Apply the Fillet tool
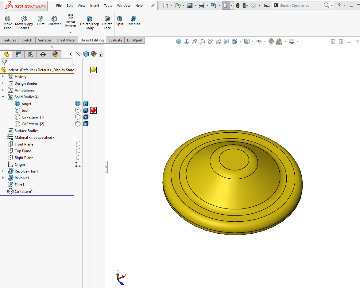This screenshot has width=360, height=288. pos(41,21)
